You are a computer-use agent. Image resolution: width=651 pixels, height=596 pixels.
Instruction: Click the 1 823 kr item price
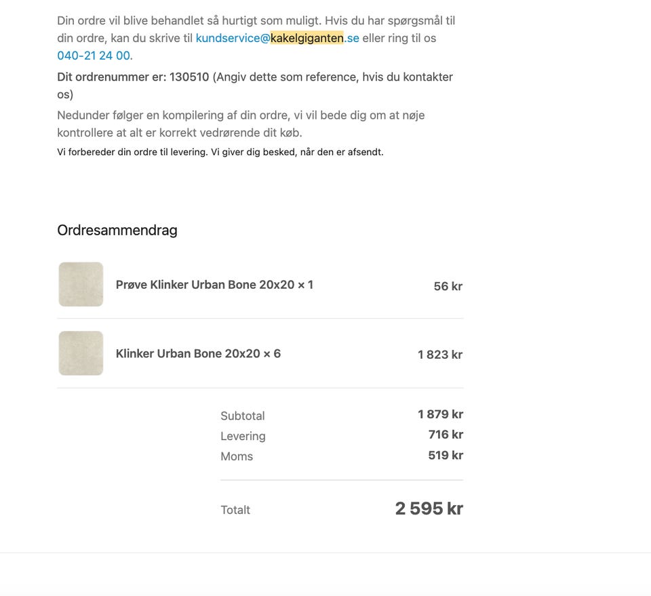point(440,355)
